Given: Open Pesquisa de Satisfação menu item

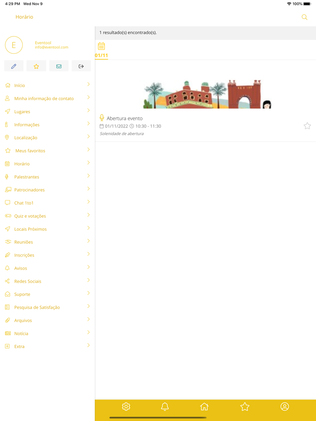Looking at the screenshot, I should [37, 307].
